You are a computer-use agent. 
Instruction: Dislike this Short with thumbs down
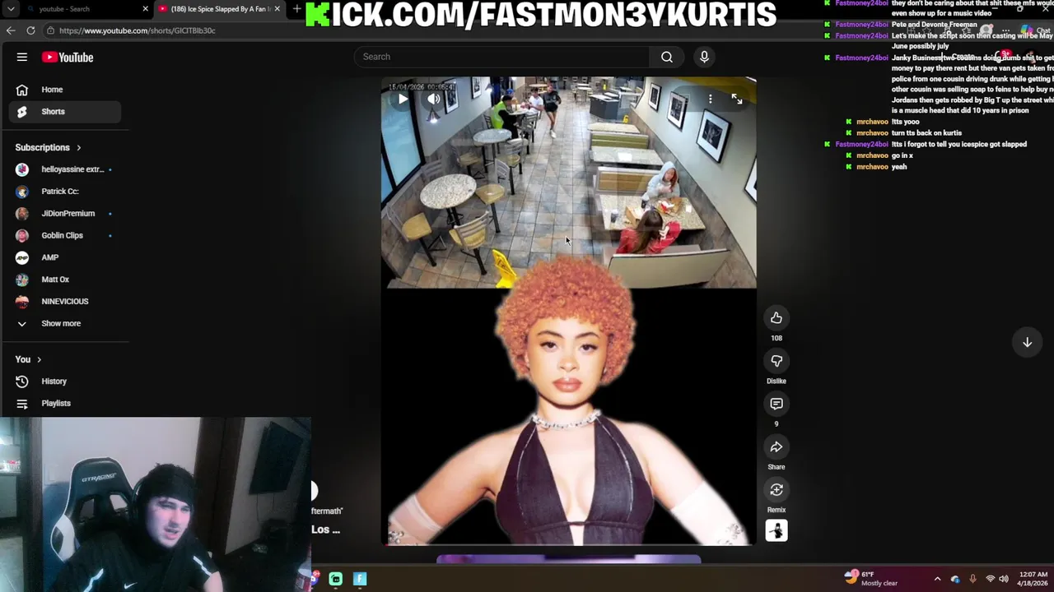[x=777, y=361]
